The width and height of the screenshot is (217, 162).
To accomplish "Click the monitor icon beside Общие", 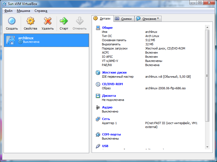I will tap(98, 28).
